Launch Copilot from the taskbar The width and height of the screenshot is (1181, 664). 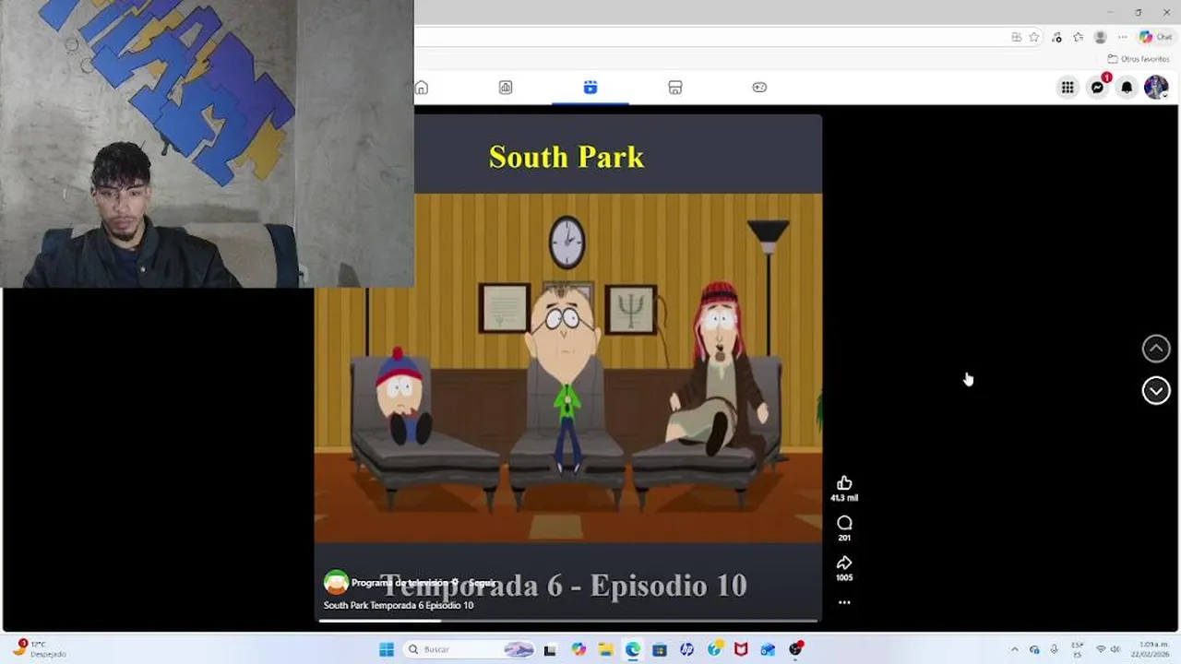[579, 649]
